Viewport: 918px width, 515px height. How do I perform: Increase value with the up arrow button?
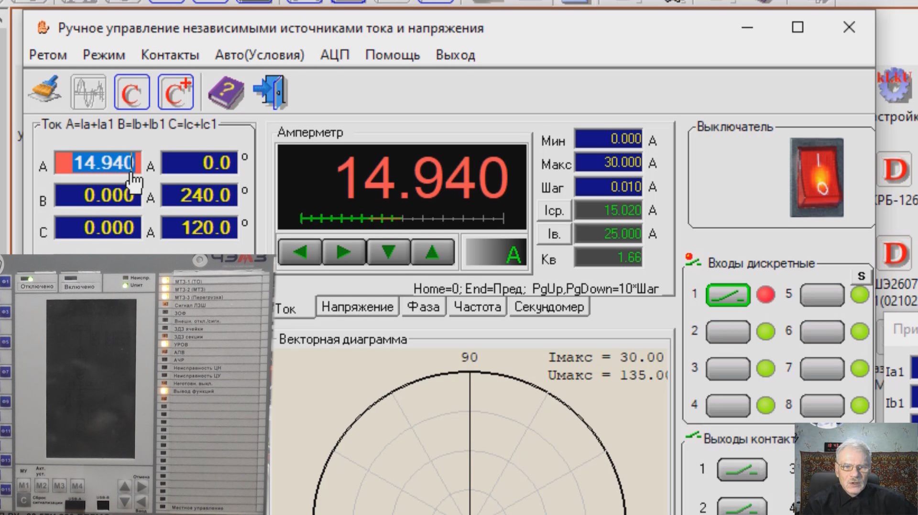click(x=432, y=252)
